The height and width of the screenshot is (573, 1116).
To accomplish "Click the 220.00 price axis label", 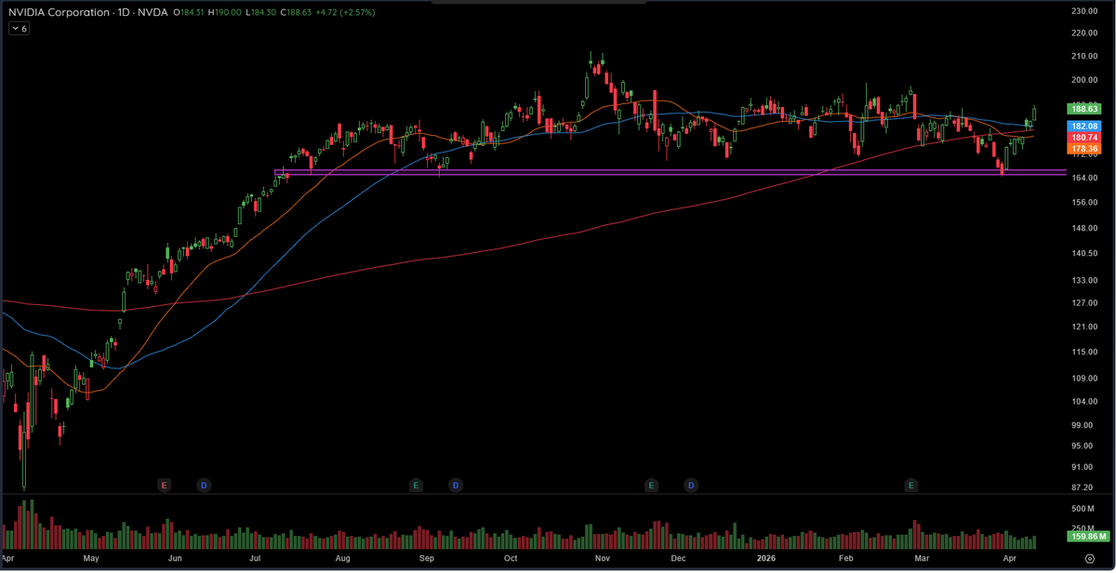I will click(x=1084, y=33).
